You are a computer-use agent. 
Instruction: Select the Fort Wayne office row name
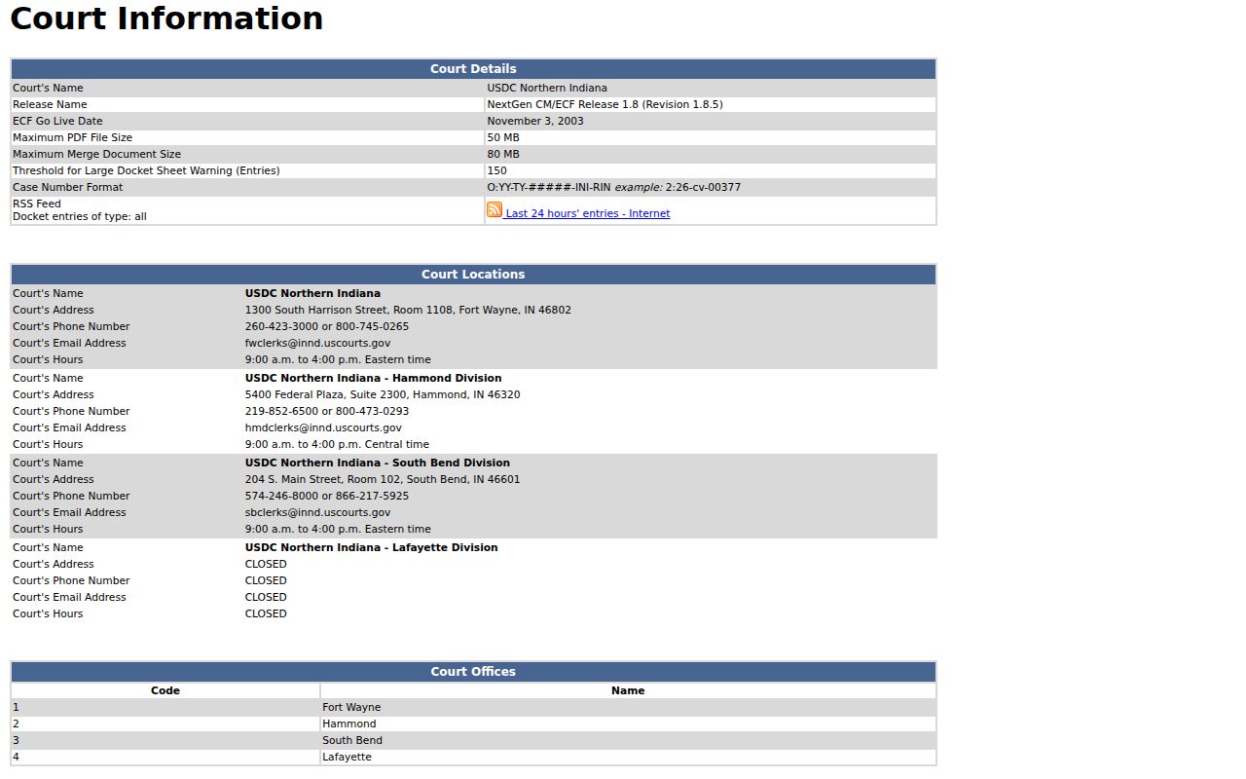[351, 707]
